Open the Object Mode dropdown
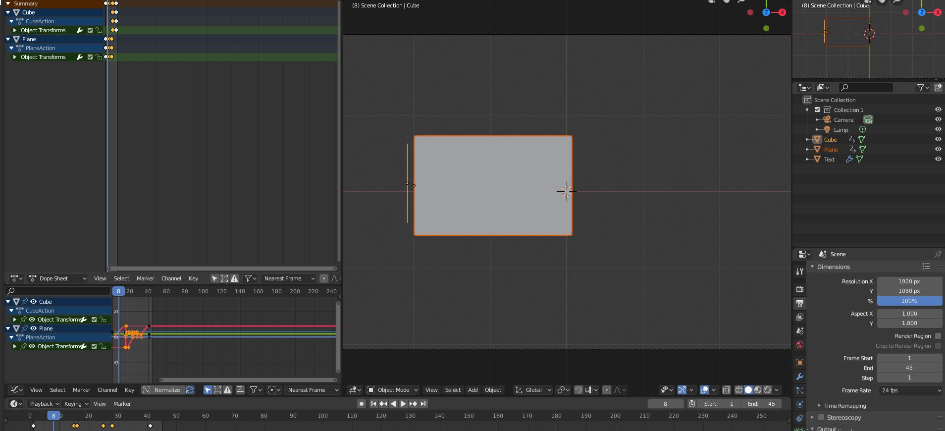Screen dimensions: 945x431 click(393, 390)
